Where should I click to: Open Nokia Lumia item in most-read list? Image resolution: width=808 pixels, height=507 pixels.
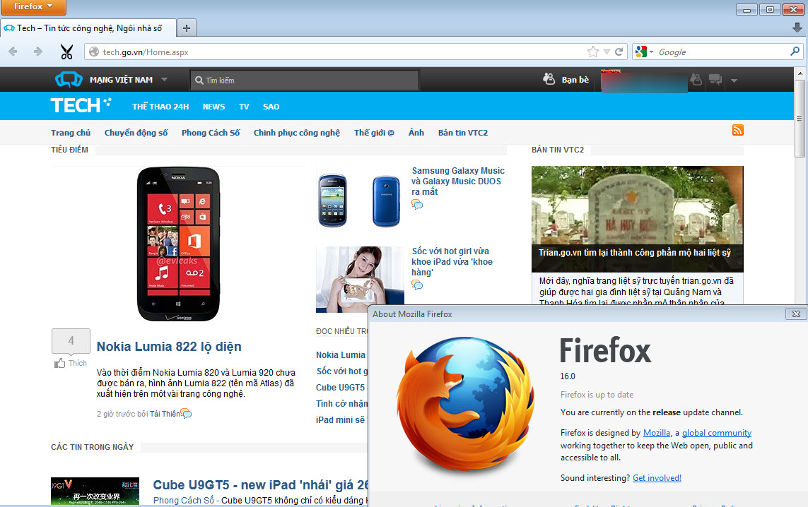click(341, 355)
